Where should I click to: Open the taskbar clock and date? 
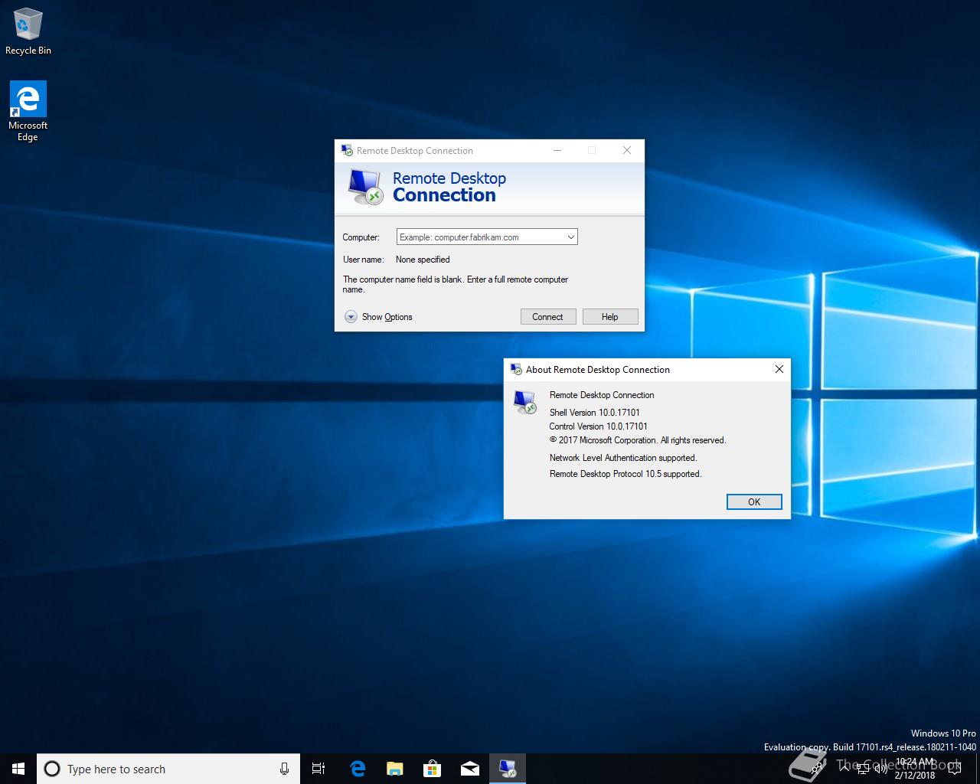click(x=915, y=769)
